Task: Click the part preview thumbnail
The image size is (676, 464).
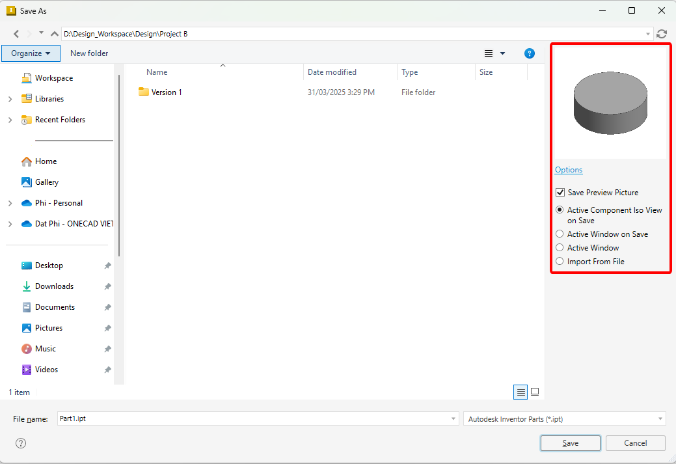Action: click(610, 103)
